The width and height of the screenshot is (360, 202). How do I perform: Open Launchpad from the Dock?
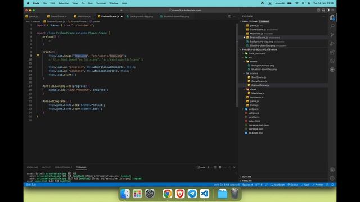point(137,194)
